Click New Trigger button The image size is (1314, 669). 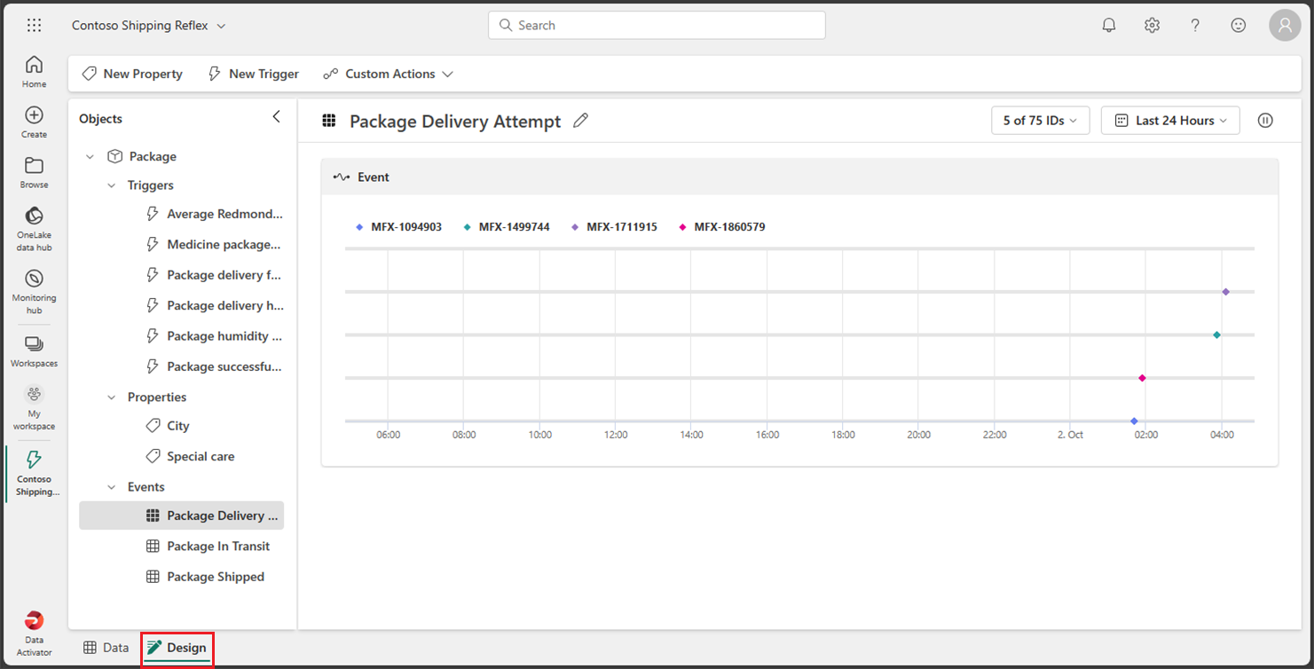[x=254, y=74]
